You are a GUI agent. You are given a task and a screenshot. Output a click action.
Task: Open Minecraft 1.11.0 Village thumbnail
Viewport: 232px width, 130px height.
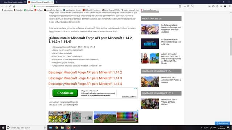coord(150,104)
